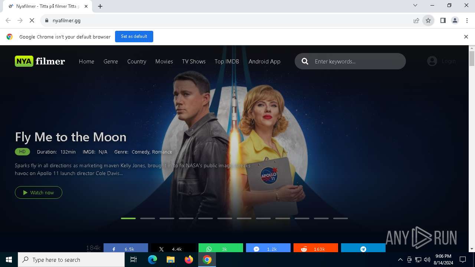
Task: Click the site lock icon in address bar
Action: [47, 20]
